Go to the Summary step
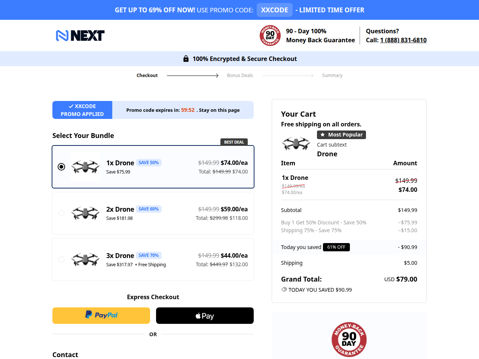The height and width of the screenshot is (359, 479). tap(332, 76)
